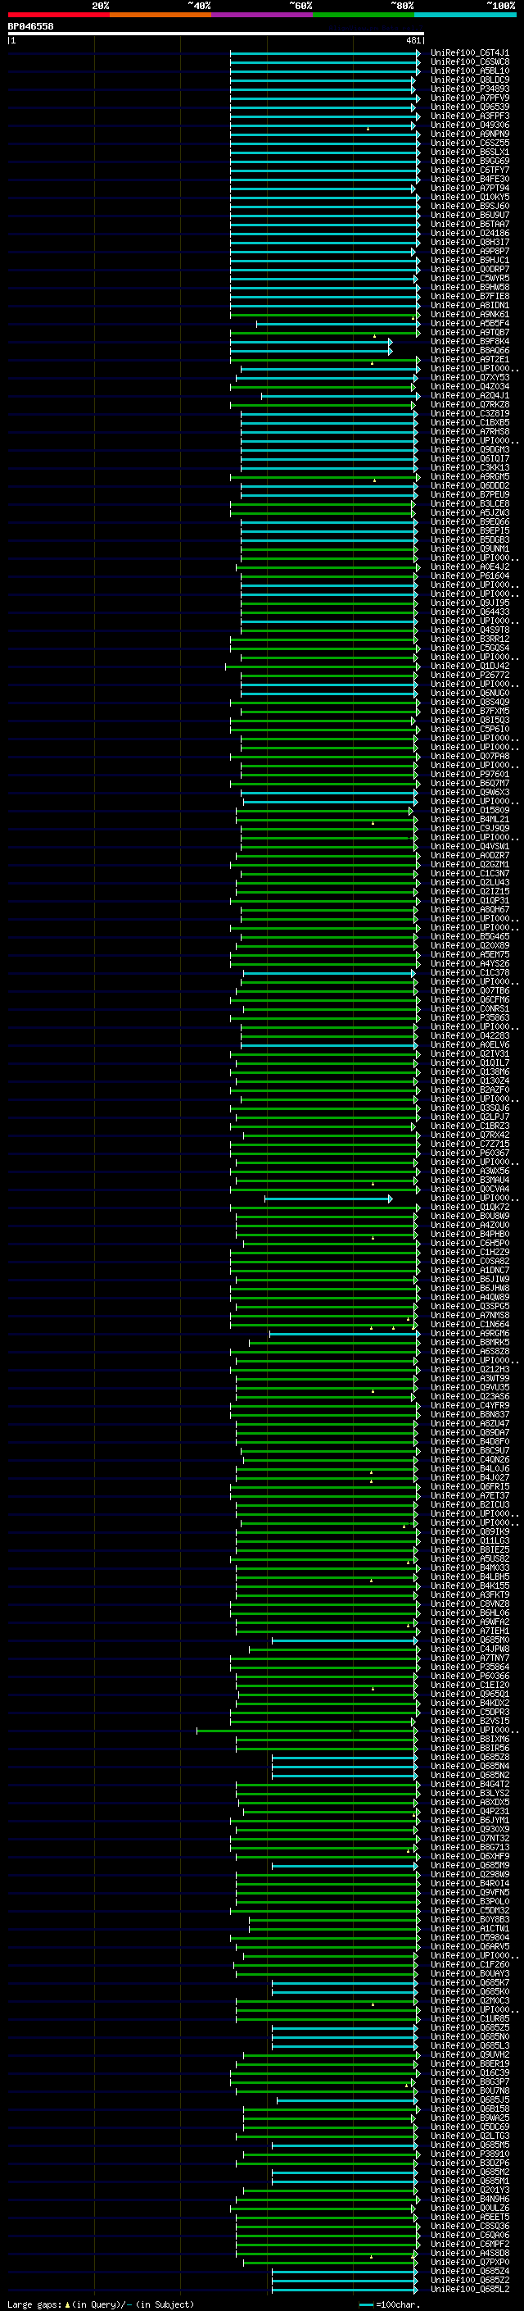Screen dimensions: 524x2311
Task: Click the UniRef100_Q9UVH2 hit label
Action: pos(469,2054)
